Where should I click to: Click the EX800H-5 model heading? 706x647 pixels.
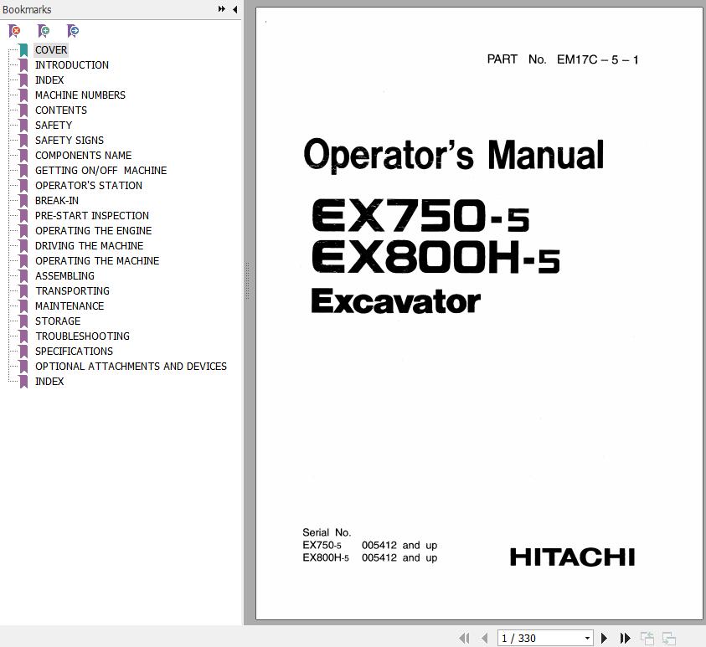click(x=435, y=257)
